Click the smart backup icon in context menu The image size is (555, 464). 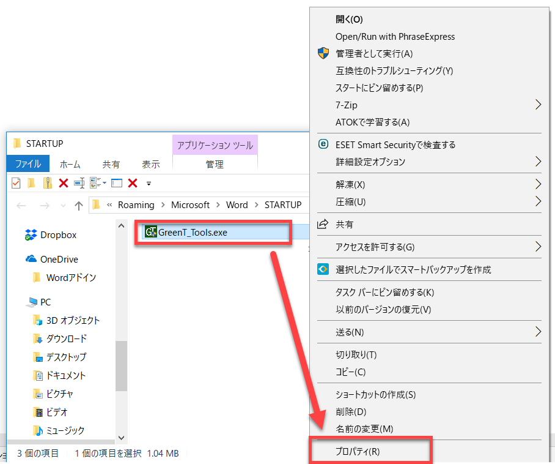click(323, 269)
